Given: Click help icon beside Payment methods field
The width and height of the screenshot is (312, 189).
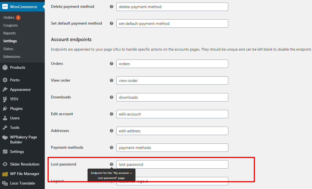Looking at the screenshot, I should tap(111, 147).
